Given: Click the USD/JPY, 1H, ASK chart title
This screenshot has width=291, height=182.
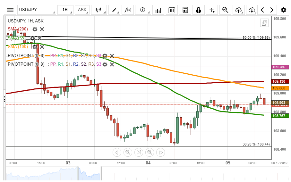Looking at the screenshot, I should [26, 21].
